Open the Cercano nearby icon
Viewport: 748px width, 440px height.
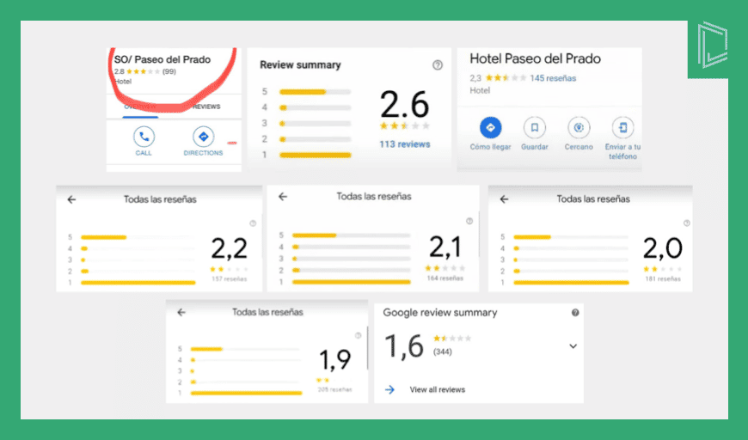pos(579,128)
